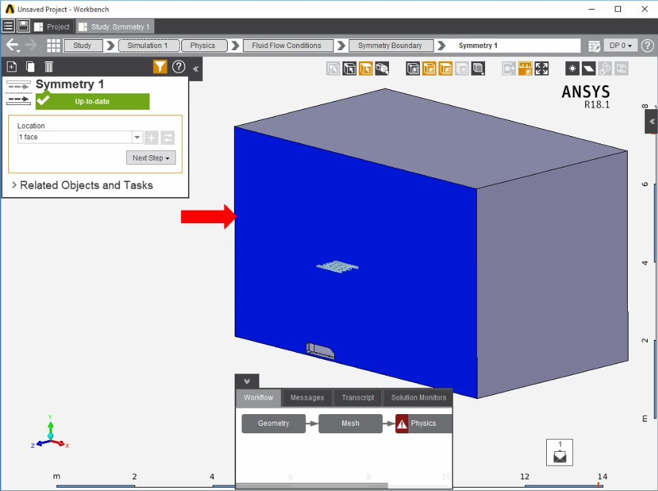Open the notifications inbox icon

[559, 453]
